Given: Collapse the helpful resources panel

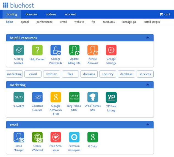Looking at the screenshot, I should [148, 38].
